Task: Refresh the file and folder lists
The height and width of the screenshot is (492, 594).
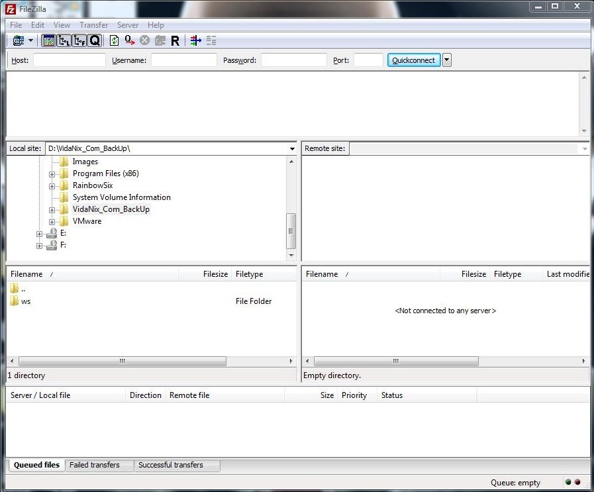Action: click(114, 40)
